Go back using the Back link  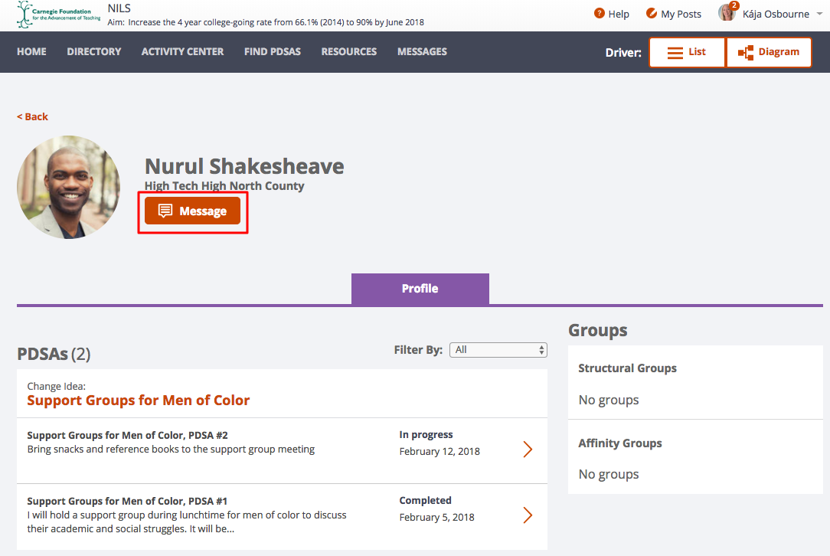click(x=32, y=116)
